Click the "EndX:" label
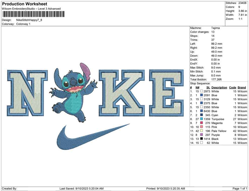Viewport: 249px width, 191px height. (194, 60)
